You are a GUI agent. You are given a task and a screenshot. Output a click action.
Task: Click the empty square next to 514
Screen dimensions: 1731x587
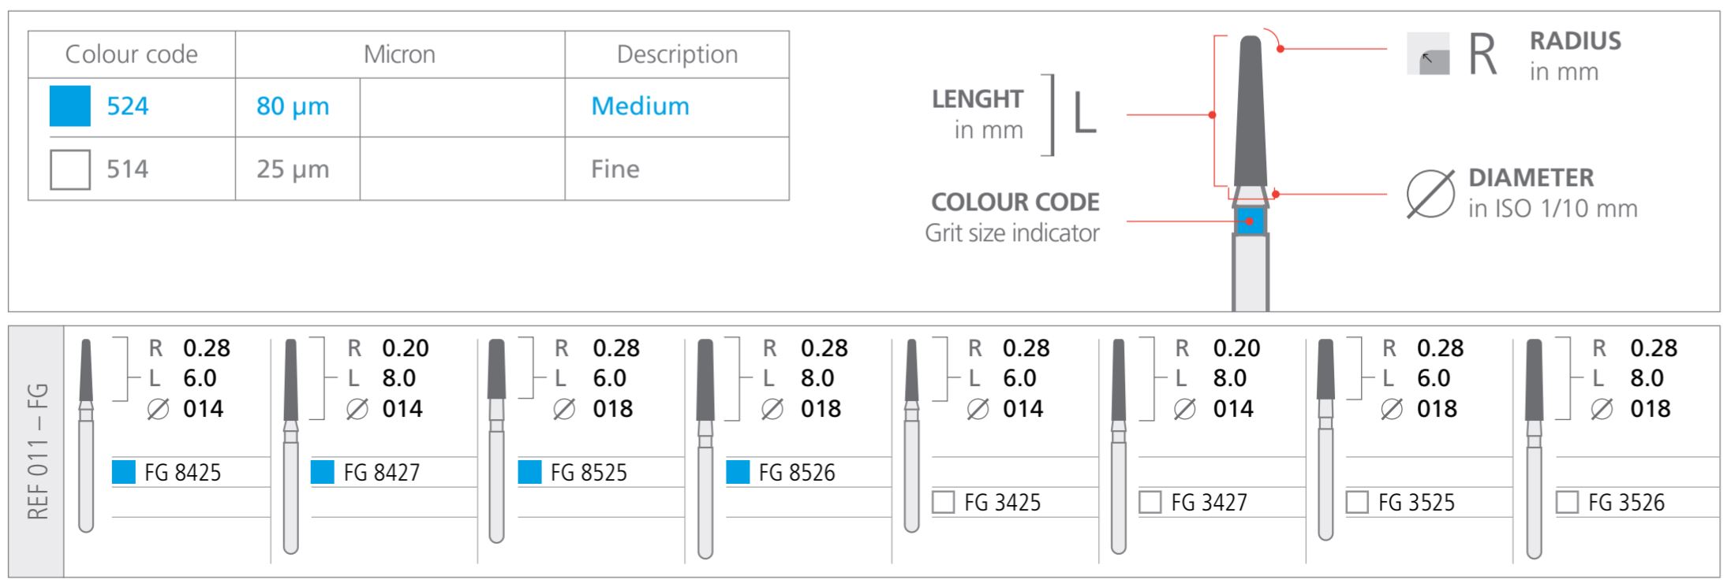pos(70,169)
